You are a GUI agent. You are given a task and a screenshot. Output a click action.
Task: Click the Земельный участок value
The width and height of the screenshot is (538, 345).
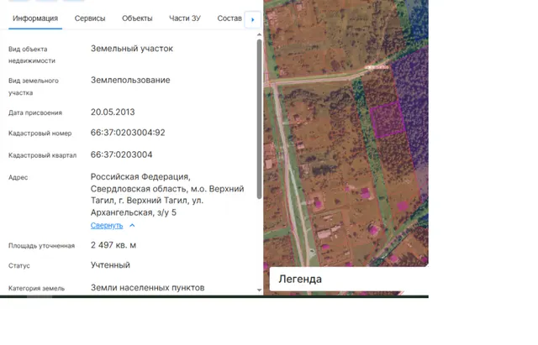tap(132, 49)
